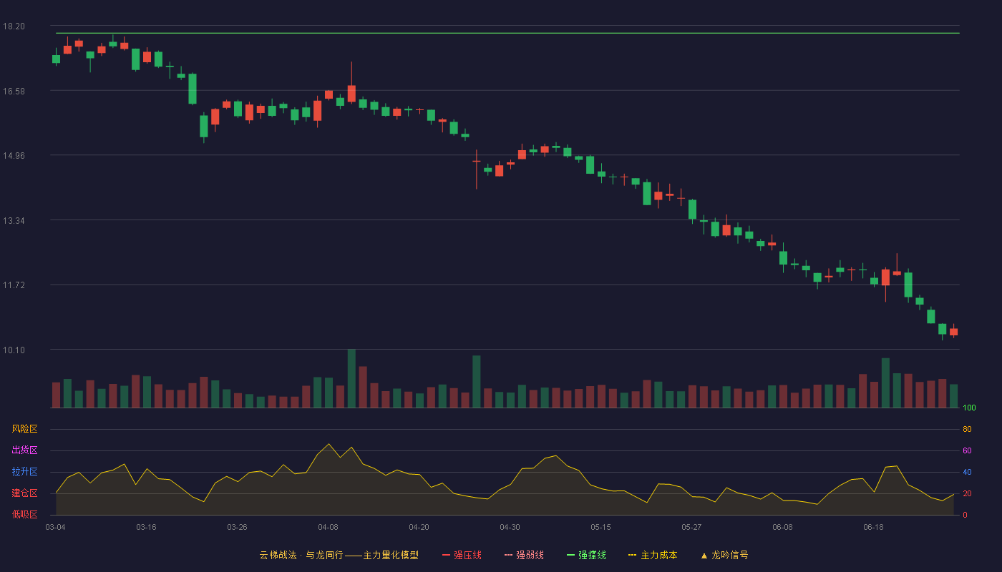This screenshot has width=1002, height=572.
Task: Click the green 100 indicator scale label
Action: pos(969,408)
